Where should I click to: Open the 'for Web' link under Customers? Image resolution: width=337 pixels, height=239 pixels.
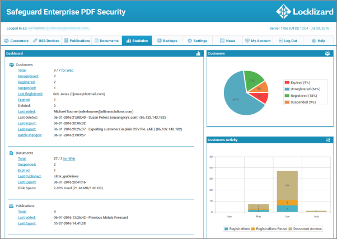[67, 71]
